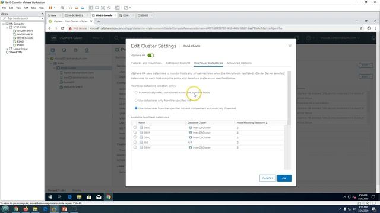Check the ISO datastore checkbox
380x213 pixels.
[135, 142]
